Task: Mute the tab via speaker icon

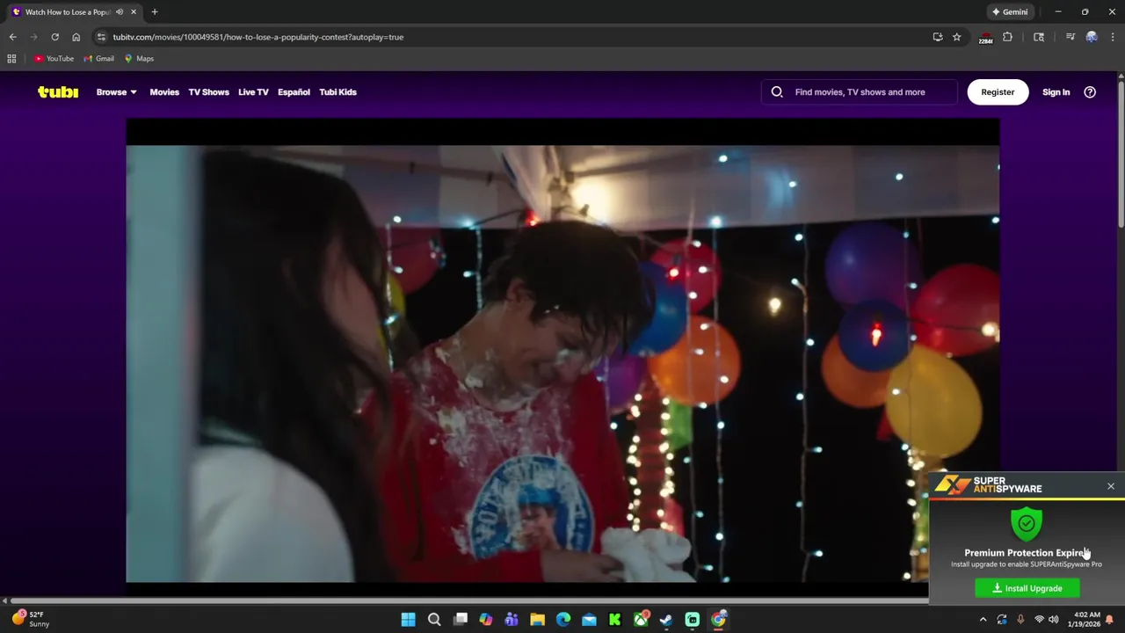Action: pos(120,12)
